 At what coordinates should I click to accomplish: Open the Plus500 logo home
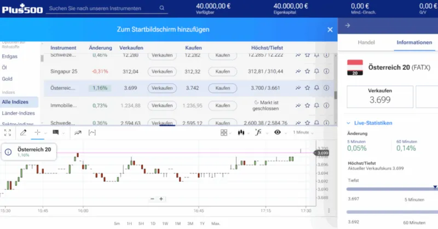(x=22, y=9)
